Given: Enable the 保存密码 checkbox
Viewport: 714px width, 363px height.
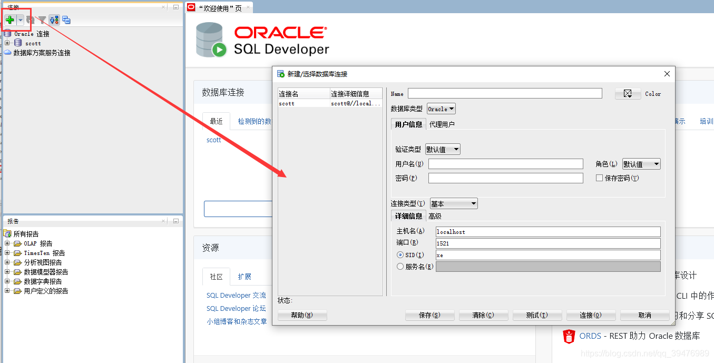Looking at the screenshot, I should click(599, 178).
